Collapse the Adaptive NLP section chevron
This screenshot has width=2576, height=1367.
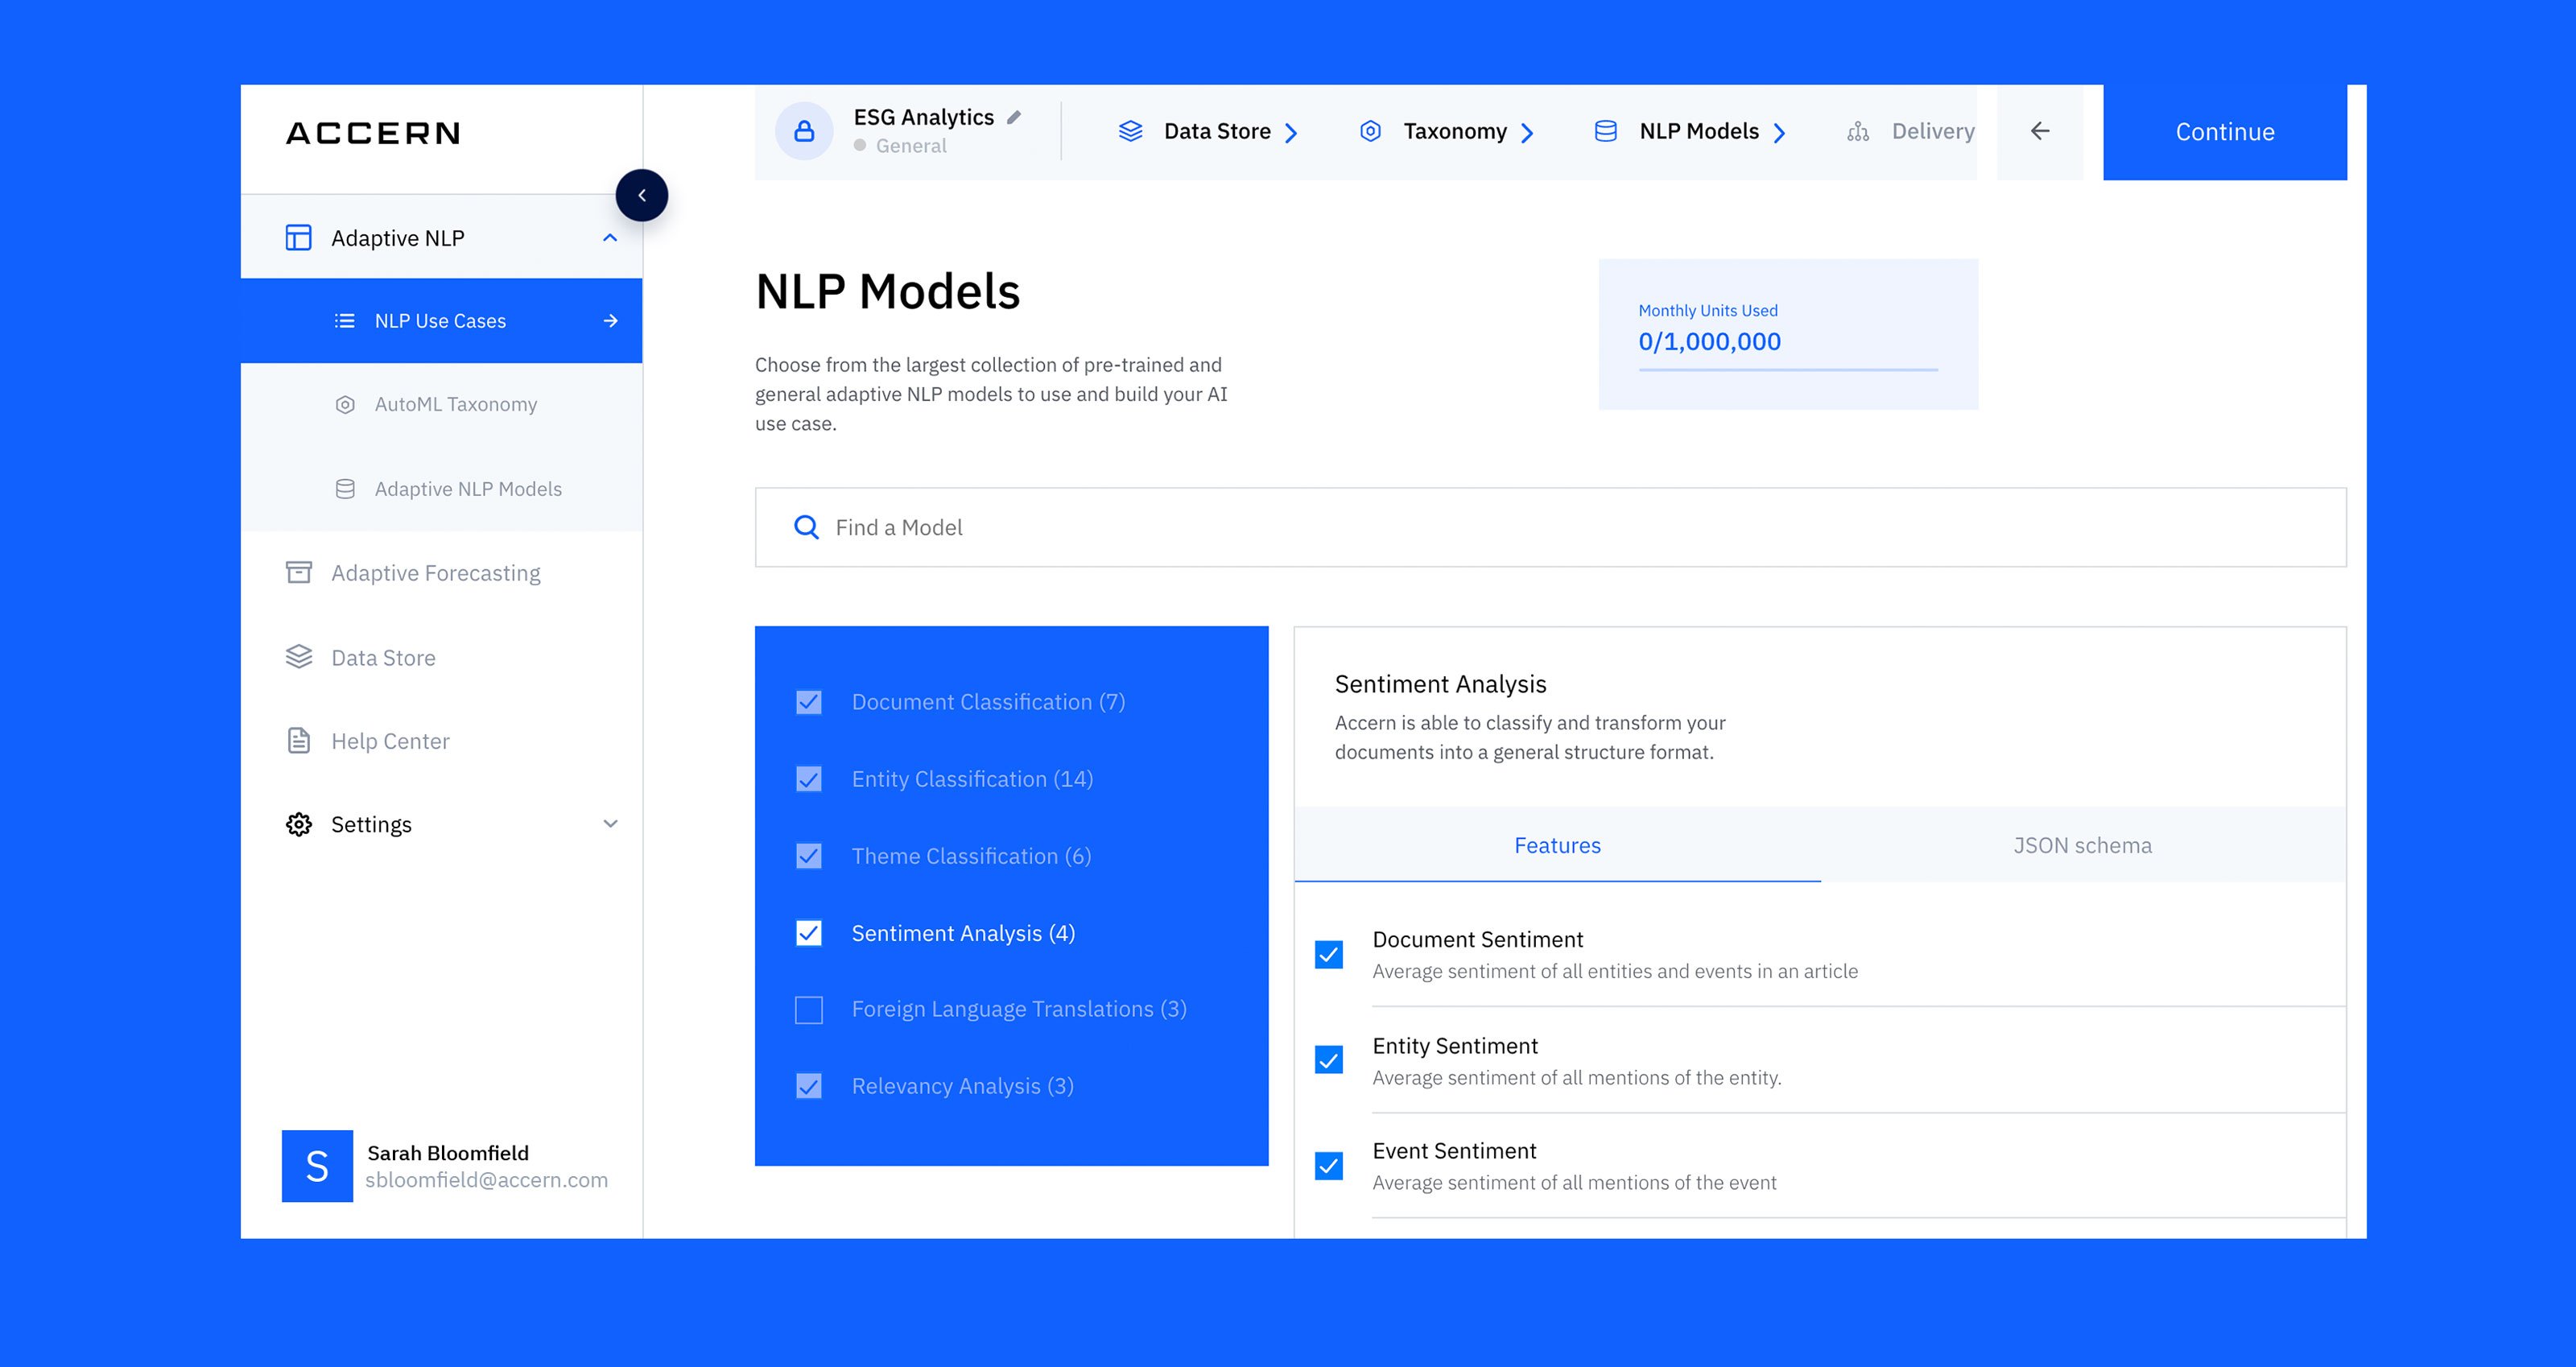[x=610, y=238]
